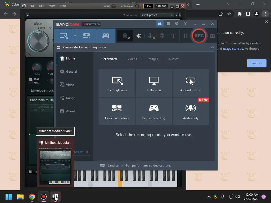Choose Around mouse recording mode
This screenshot has width=271, height=203.
191,83
